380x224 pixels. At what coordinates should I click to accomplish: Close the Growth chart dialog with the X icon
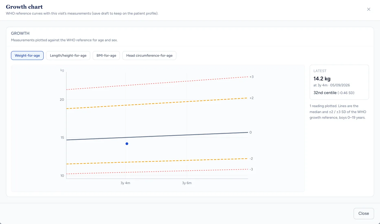(x=369, y=9)
